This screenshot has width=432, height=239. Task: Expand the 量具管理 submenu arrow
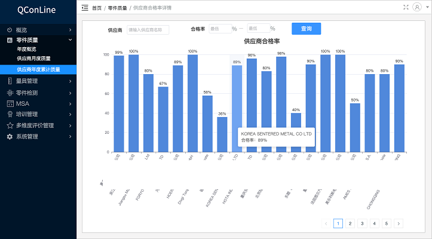[70, 81]
